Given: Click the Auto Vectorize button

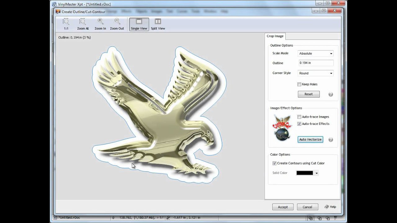Looking at the screenshot, I should [310, 139].
